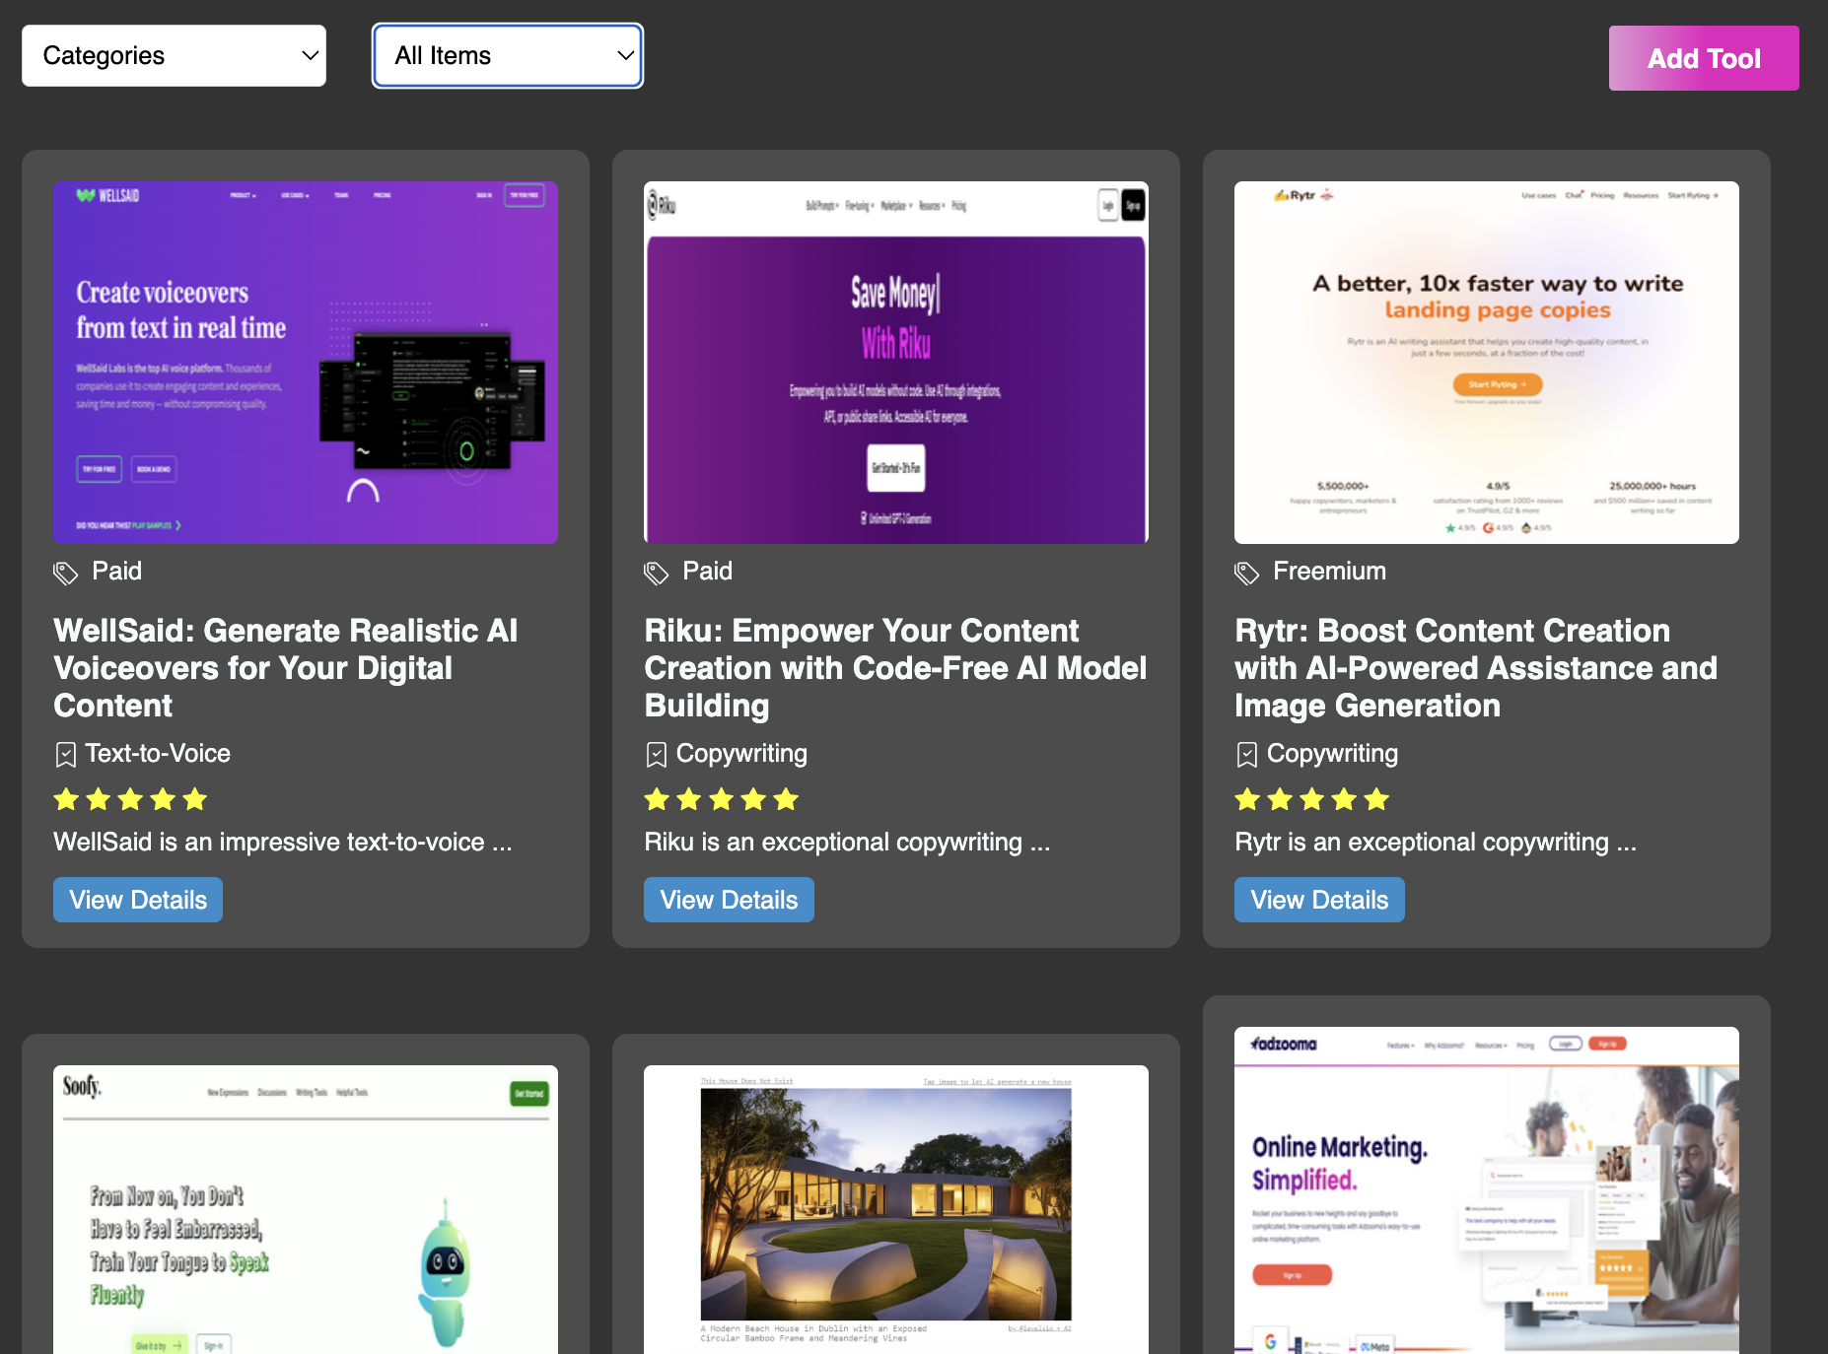This screenshot has height=1354, width=1828.
Task: View Details for Rytr
Action: tap(1319, 900)
